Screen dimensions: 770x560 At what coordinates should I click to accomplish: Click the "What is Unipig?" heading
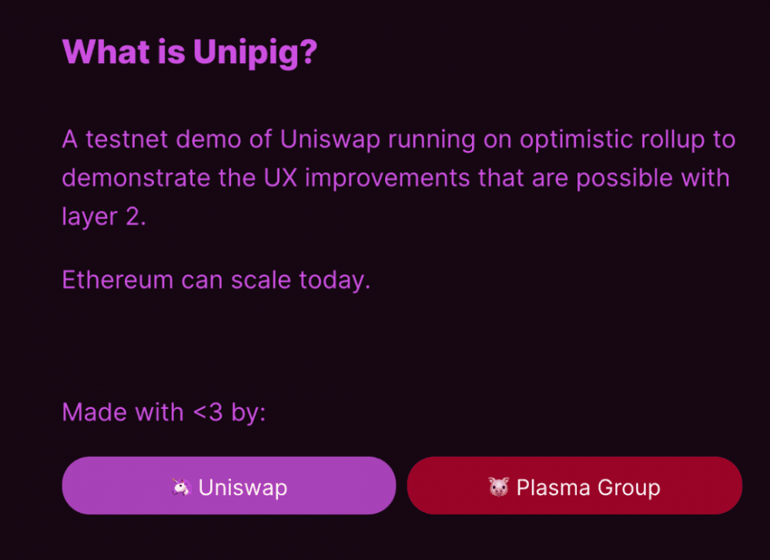189,52
